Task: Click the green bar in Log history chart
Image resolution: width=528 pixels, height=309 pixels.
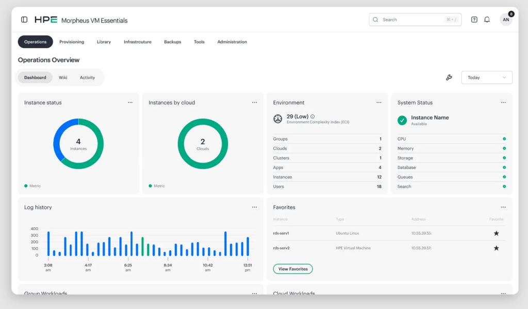Action: [x=143, y=247]
